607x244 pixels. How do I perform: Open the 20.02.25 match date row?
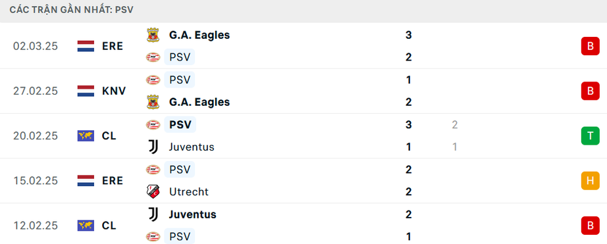coord(303,135)
